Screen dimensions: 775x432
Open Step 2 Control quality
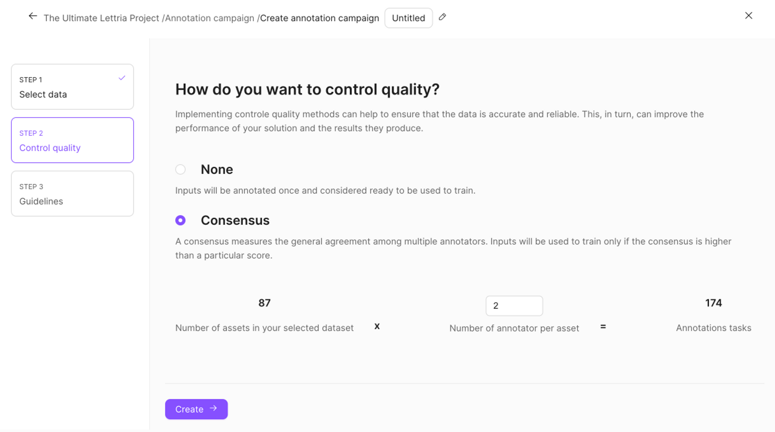72,140
